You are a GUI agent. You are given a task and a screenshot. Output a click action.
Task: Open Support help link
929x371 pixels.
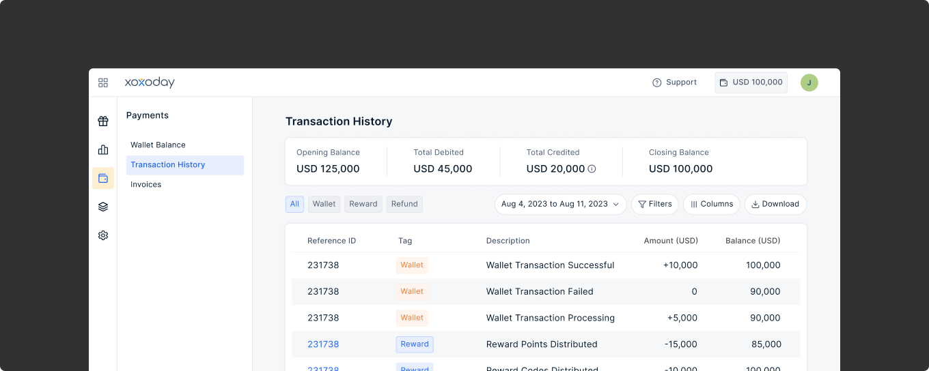675,83
